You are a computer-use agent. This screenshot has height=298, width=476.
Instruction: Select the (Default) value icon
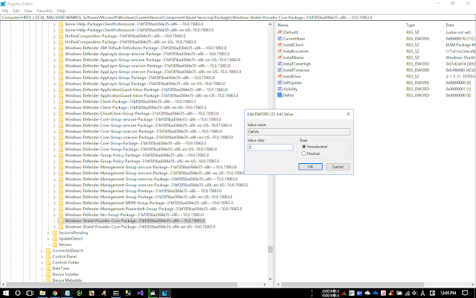(280, 32)
